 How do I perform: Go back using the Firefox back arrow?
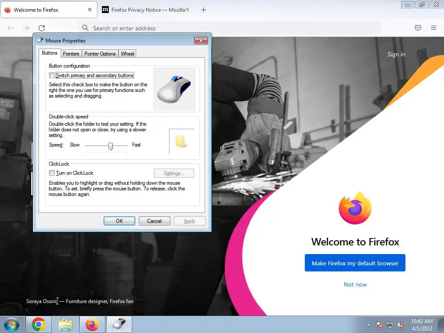(x=10, y=28)
